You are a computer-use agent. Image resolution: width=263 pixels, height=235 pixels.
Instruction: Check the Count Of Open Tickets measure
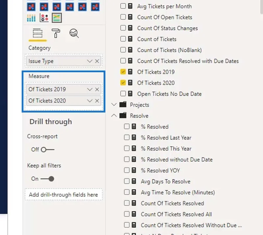[x=123, y=17]
